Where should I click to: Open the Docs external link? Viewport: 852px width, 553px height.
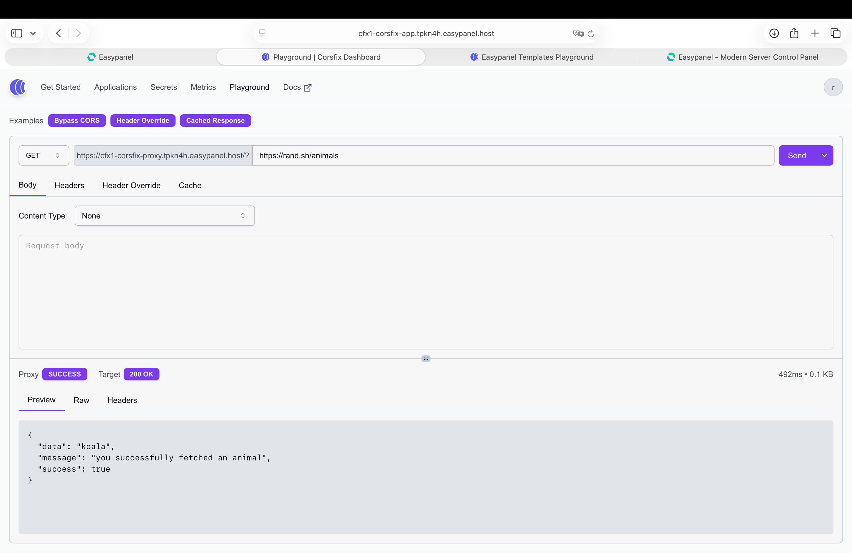tap(296, 87)
